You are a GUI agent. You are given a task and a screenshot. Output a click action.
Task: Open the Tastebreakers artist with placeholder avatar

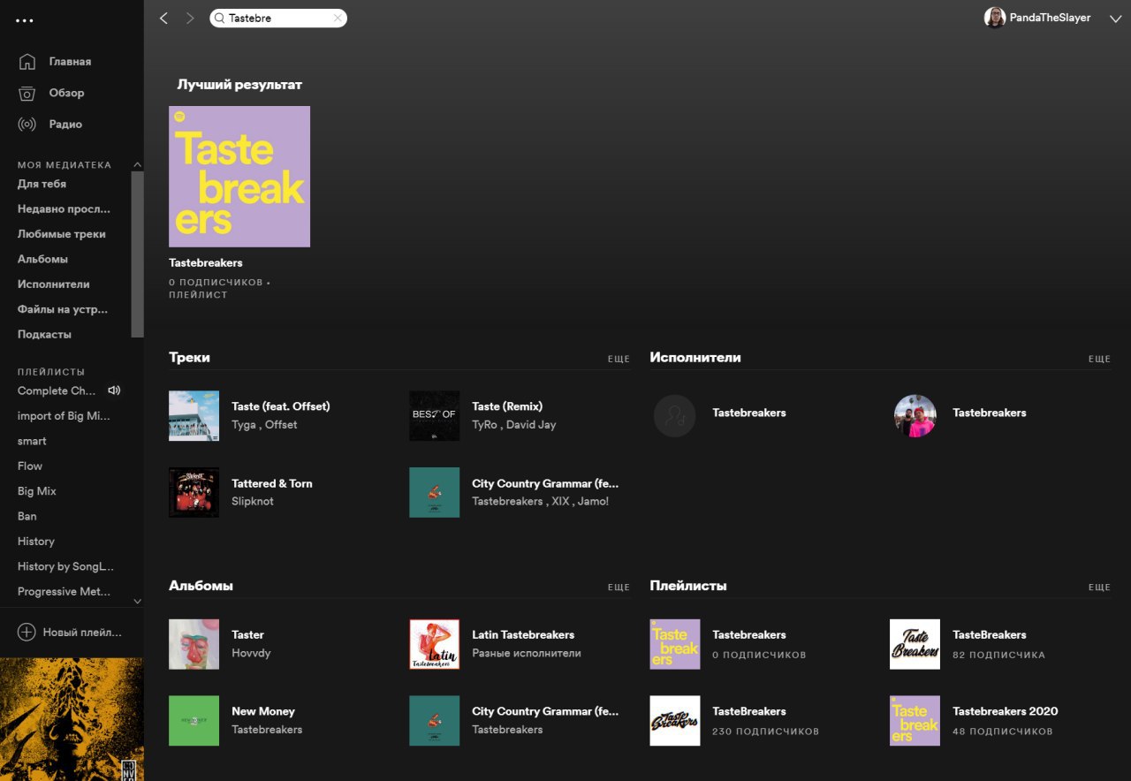[x=675, y=416]
